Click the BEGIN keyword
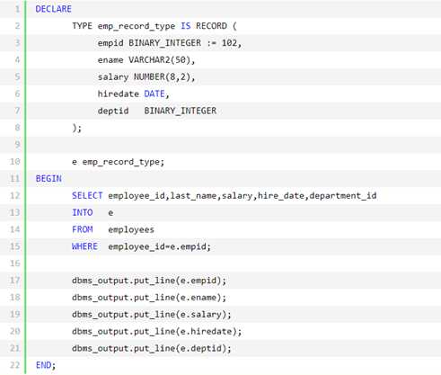The height and width of the screenshot is (375, 441). point(49,179)
